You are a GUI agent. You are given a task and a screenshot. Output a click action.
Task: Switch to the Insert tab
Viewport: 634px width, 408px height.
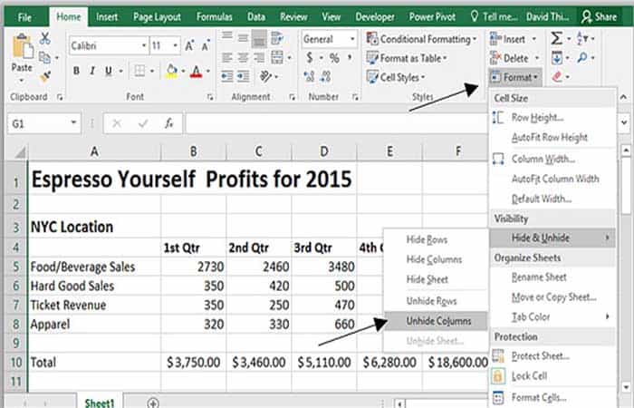(107, 17)
